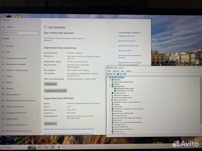Screen dimensions: 202x151
Task: Click Копировать under Windows specifications
Action: 50,124
